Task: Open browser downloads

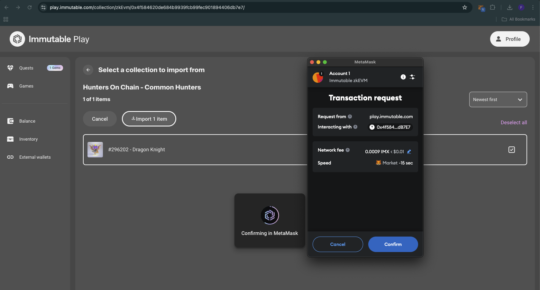Action: (510, 7)
